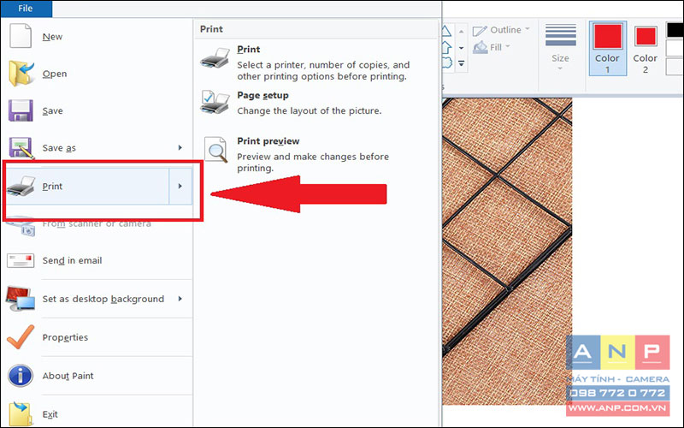The image size is (684, 428).
Task: Click the desktop background monitor icon
Action: [21, 298]
